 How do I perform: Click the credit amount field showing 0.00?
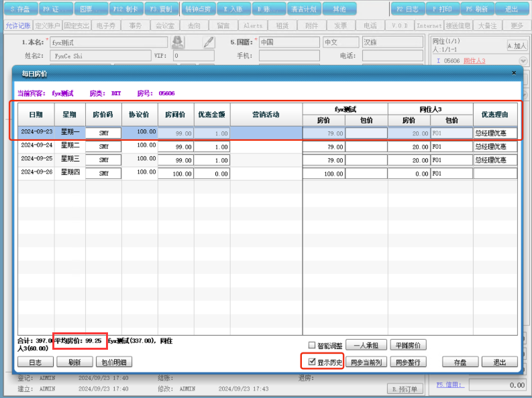(x=498, y=385)
